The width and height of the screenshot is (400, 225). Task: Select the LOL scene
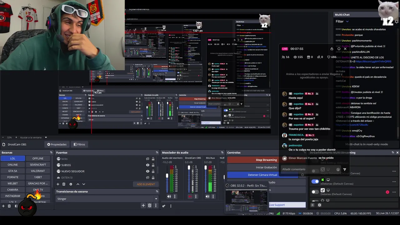click(x=12, y=158)
